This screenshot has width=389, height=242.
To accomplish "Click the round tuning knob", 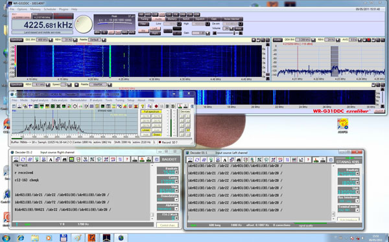I will [x=84, y=25].
